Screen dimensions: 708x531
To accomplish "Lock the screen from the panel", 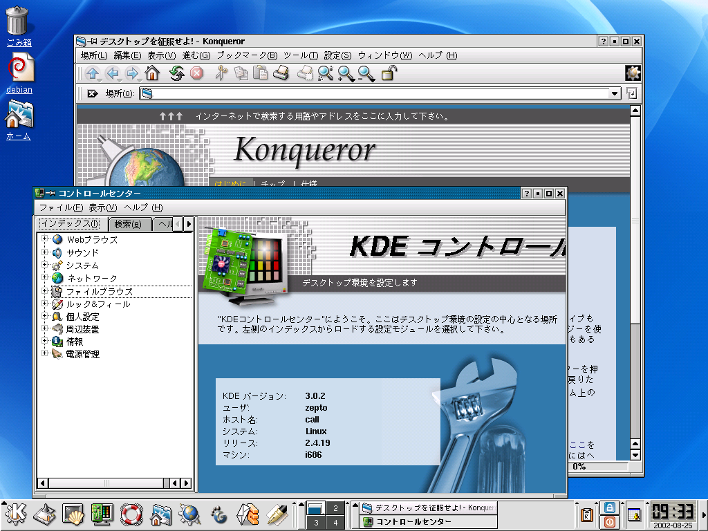I will tap(610, 507).
